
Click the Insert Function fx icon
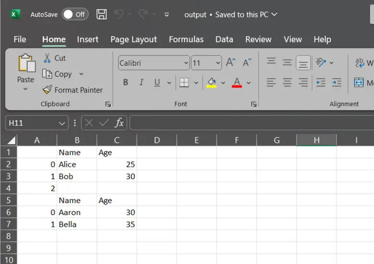pyautogui.click(x=119, y=123)
